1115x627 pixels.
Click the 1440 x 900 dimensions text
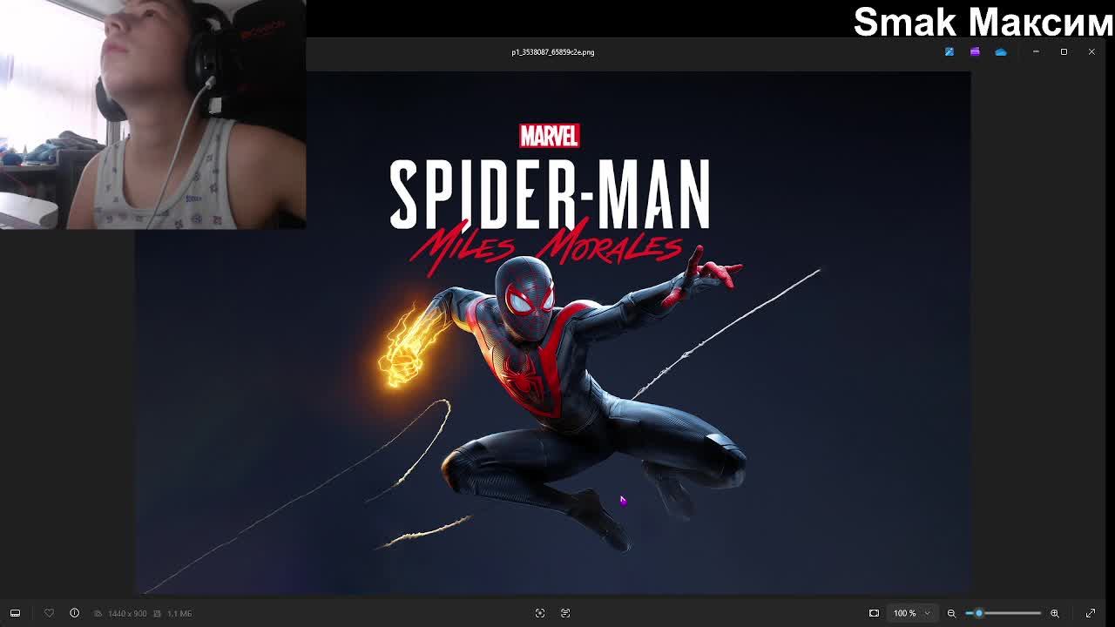coord(127,613)
